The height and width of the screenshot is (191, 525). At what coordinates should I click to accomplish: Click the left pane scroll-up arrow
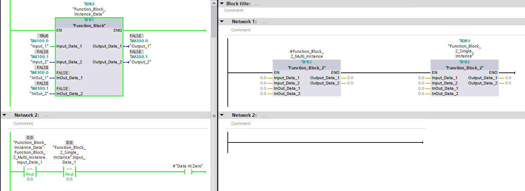click(x=214, y=3)
